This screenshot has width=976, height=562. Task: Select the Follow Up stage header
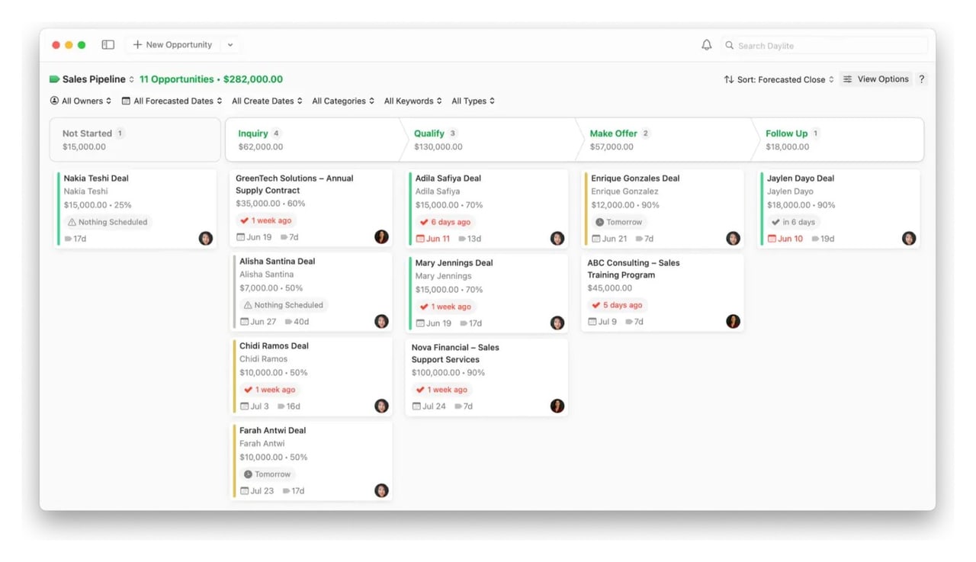click(x=839, y=140)
